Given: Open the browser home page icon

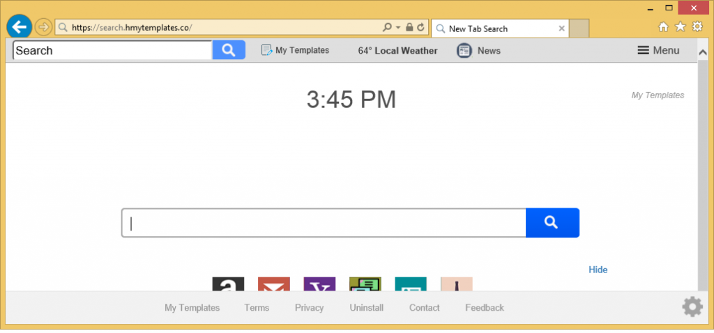Looking at the screenshot, I should (x=663, y=27).
